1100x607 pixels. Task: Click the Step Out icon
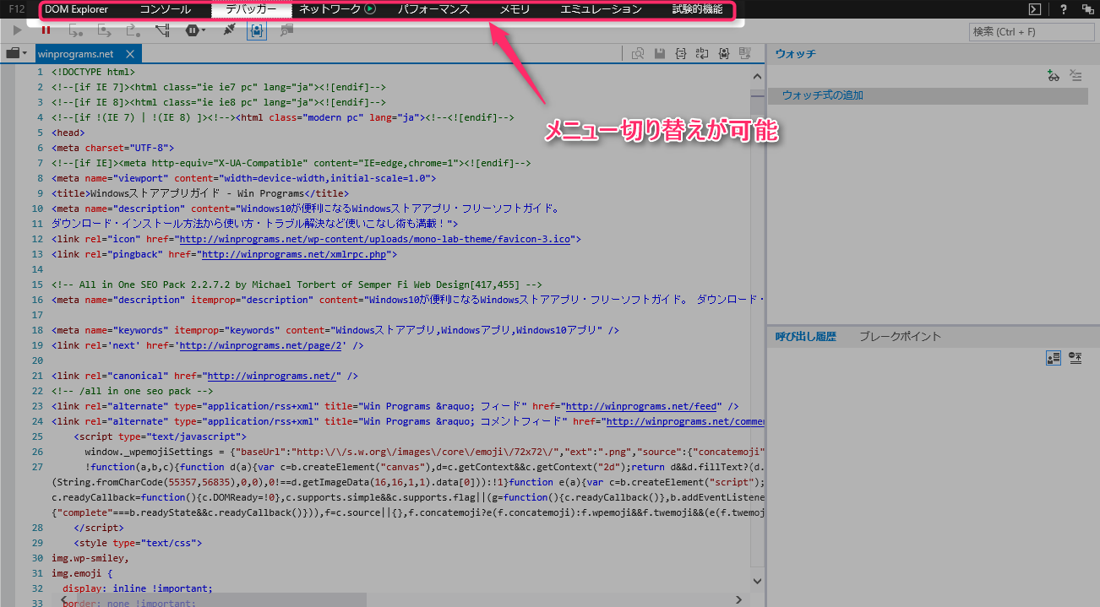(x=133, y=31)
